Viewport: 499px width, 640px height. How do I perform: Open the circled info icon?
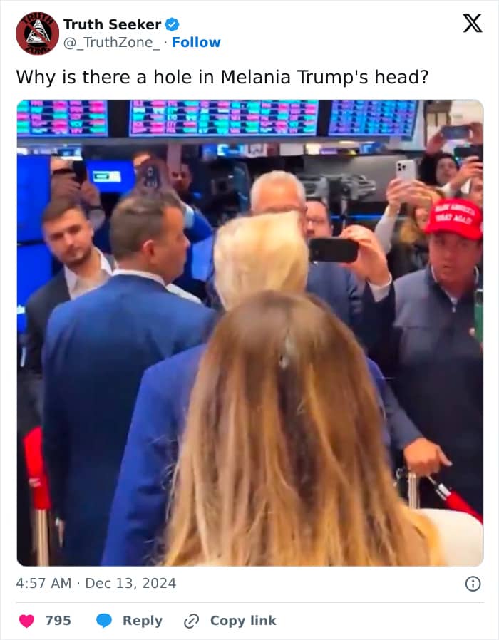pos(473,584)
